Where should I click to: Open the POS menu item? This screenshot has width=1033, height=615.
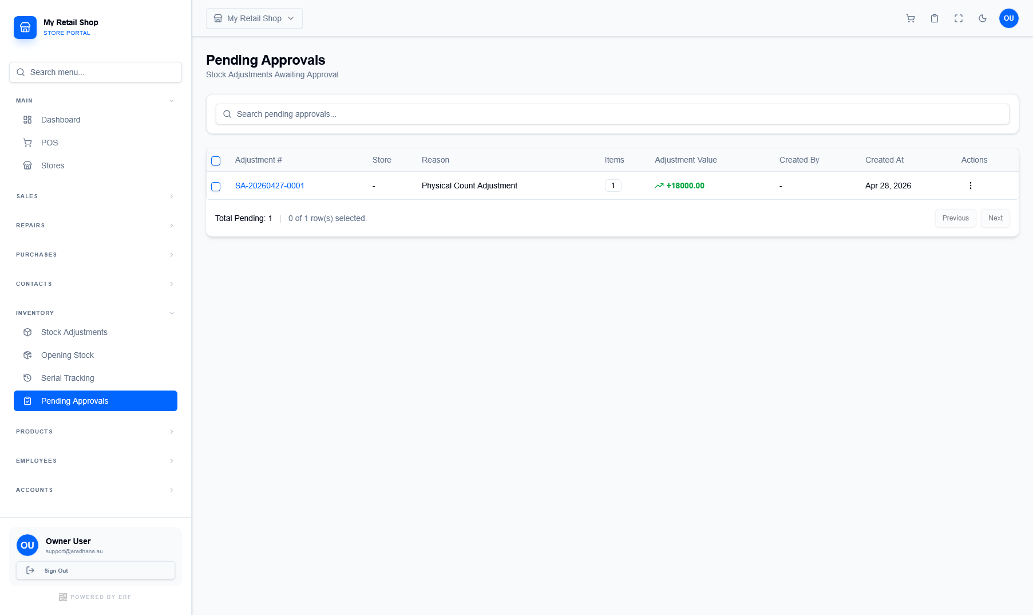[96, 143]
